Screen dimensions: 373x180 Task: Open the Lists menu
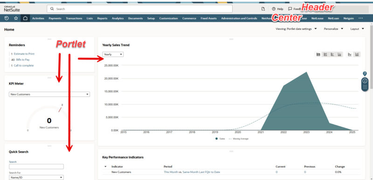click(x=90, y=18)
